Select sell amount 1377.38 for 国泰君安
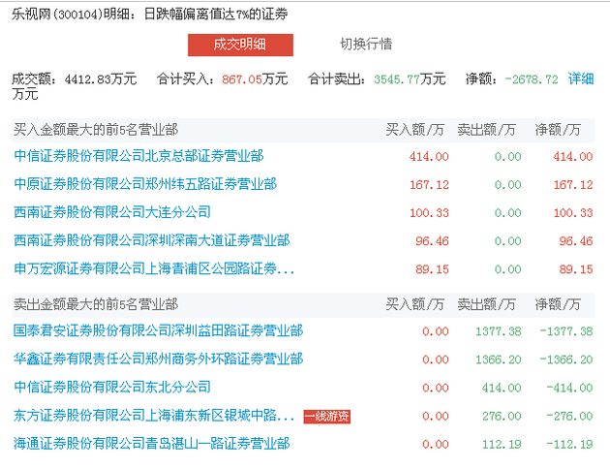Viewport: 610px width, 469px height. click(499, 331)
